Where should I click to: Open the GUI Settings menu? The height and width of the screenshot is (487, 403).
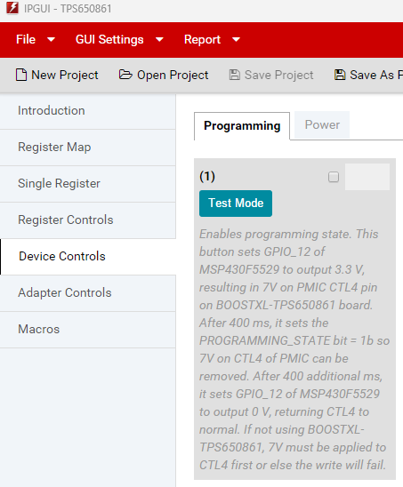pyautogui.click(x=109, y=39)
